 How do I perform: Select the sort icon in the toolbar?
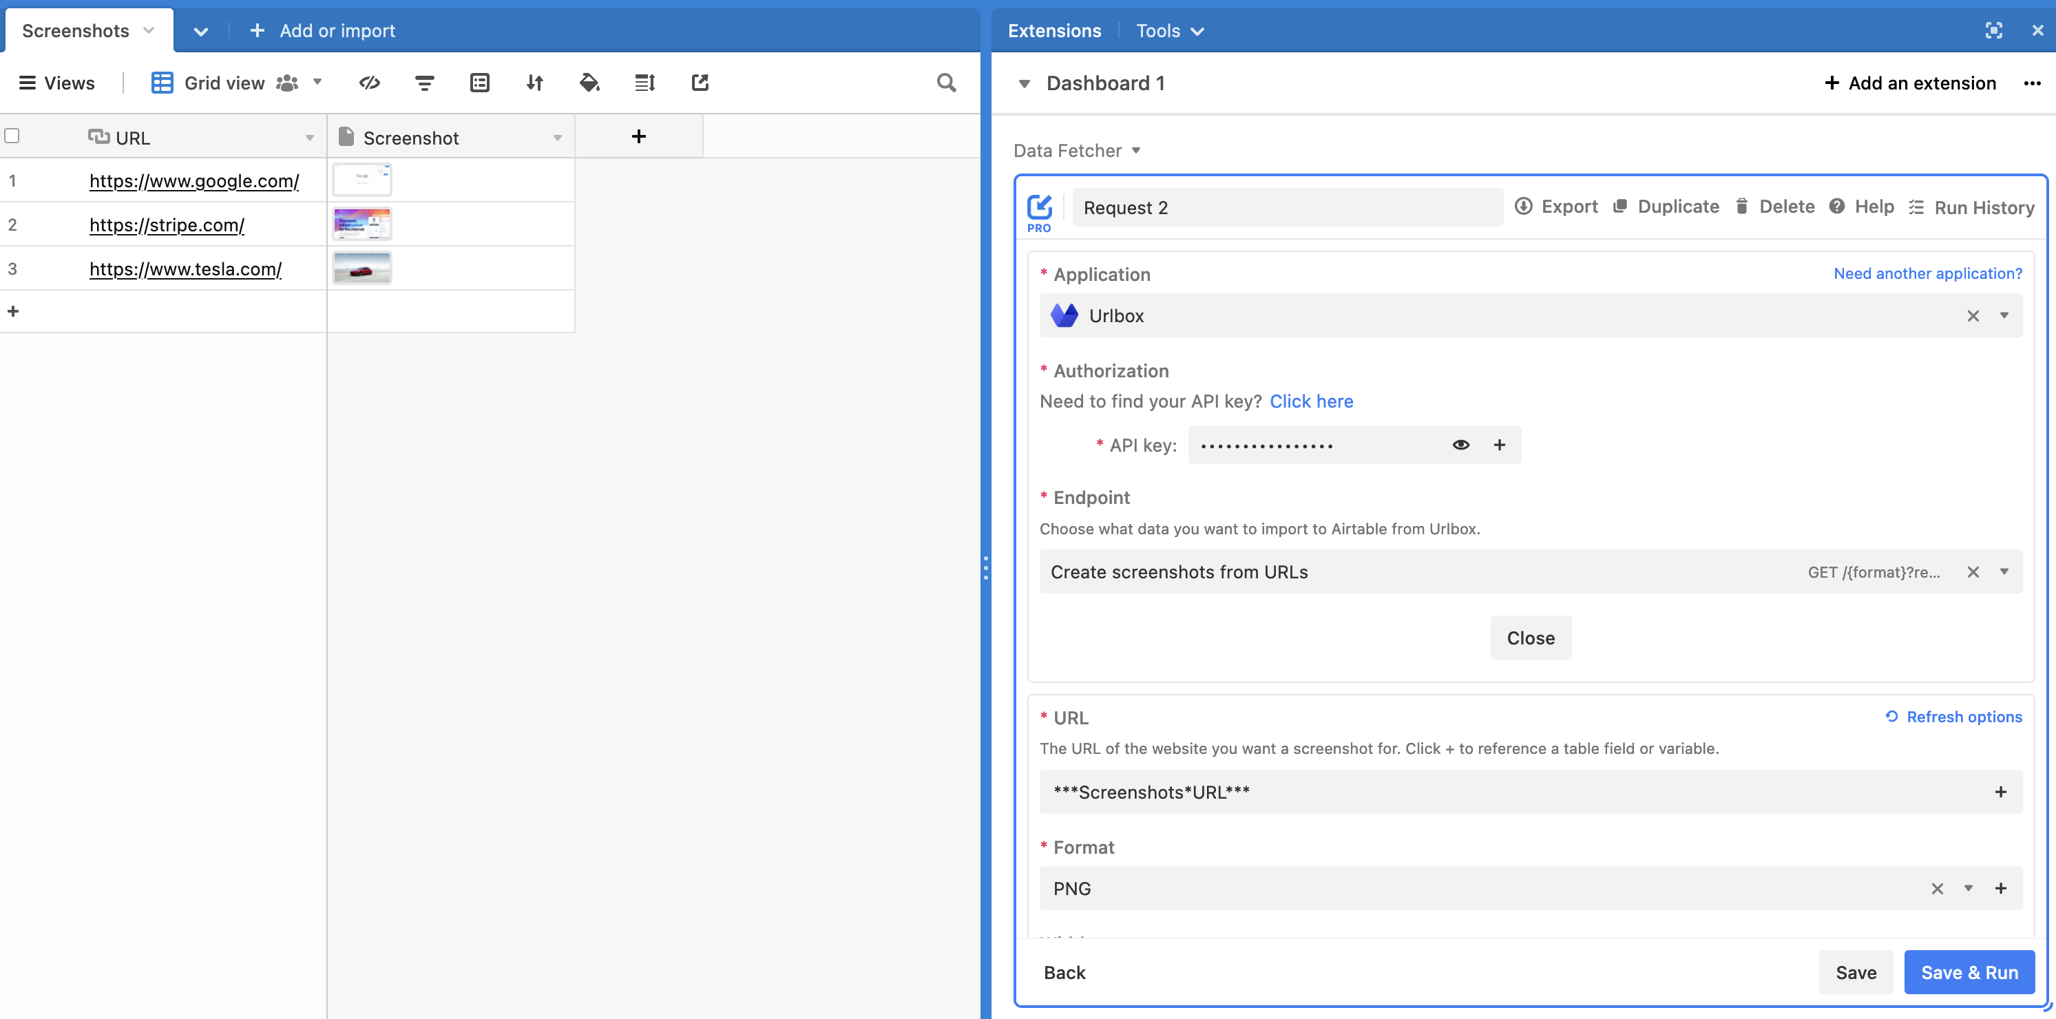pos(535,82)
